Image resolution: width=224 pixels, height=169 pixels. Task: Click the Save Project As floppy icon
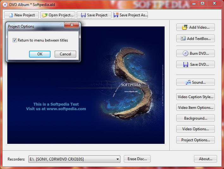click(x=116, y=15)
